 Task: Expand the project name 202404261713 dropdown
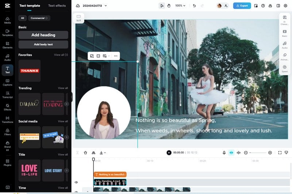[x=106, y=6]
